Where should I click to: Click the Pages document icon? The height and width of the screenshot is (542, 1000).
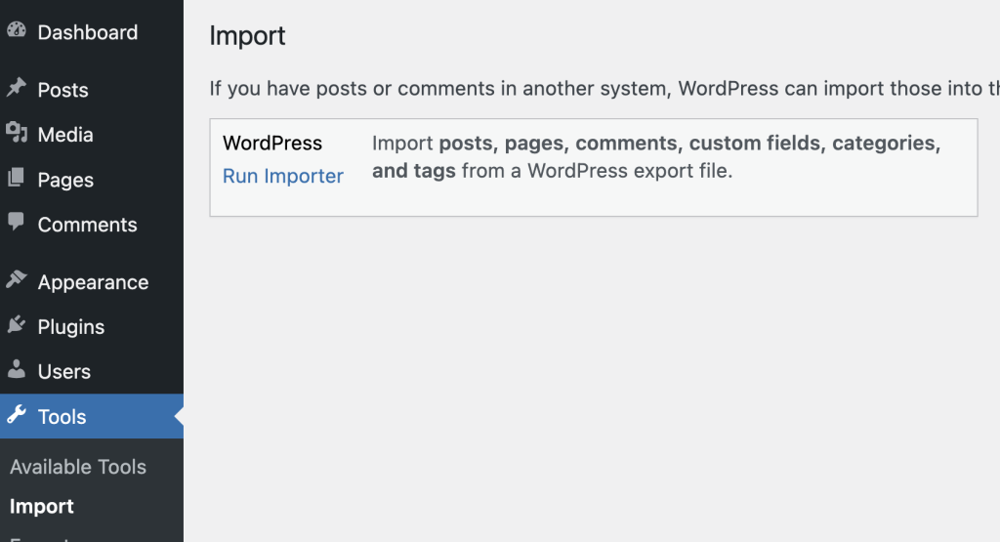[17, 178]
